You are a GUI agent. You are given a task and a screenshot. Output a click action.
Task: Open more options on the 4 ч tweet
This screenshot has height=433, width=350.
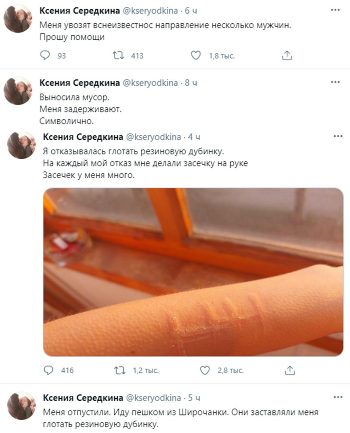[338, 136]
